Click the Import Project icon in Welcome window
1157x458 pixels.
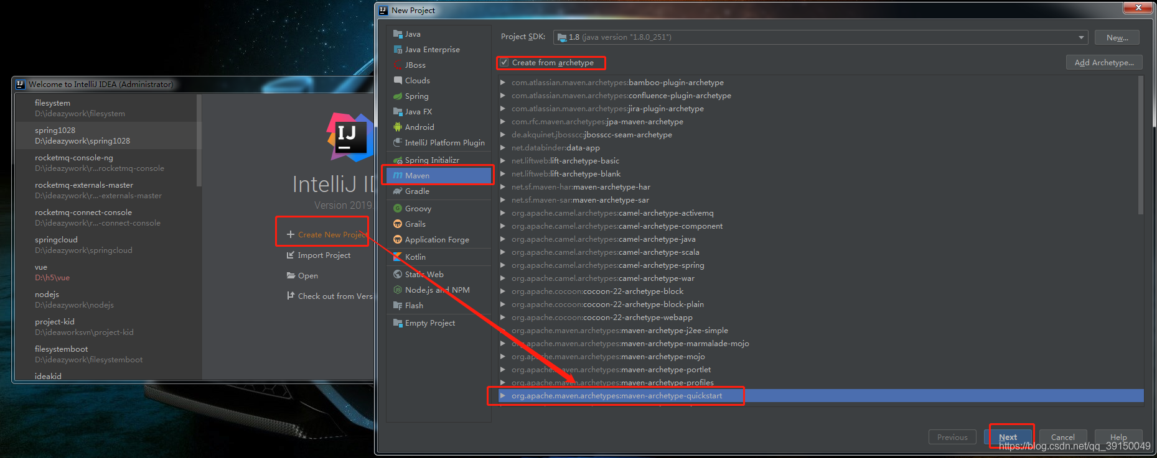click(x=291, y=255)
